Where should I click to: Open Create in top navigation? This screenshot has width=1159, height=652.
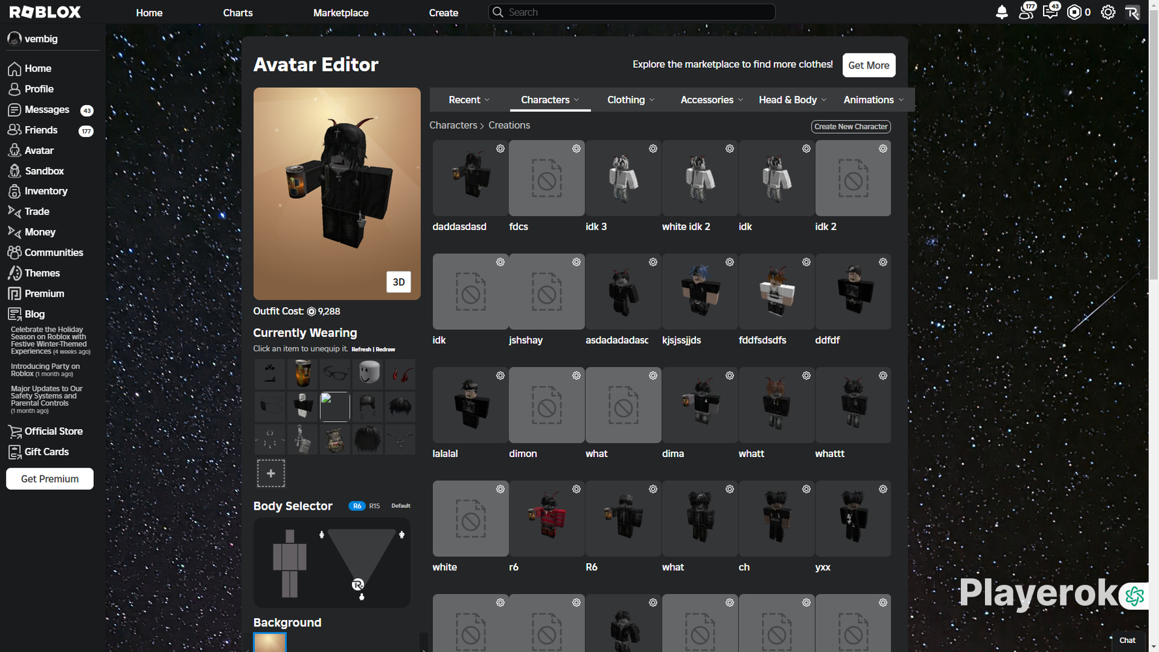[x=444, y=12]
